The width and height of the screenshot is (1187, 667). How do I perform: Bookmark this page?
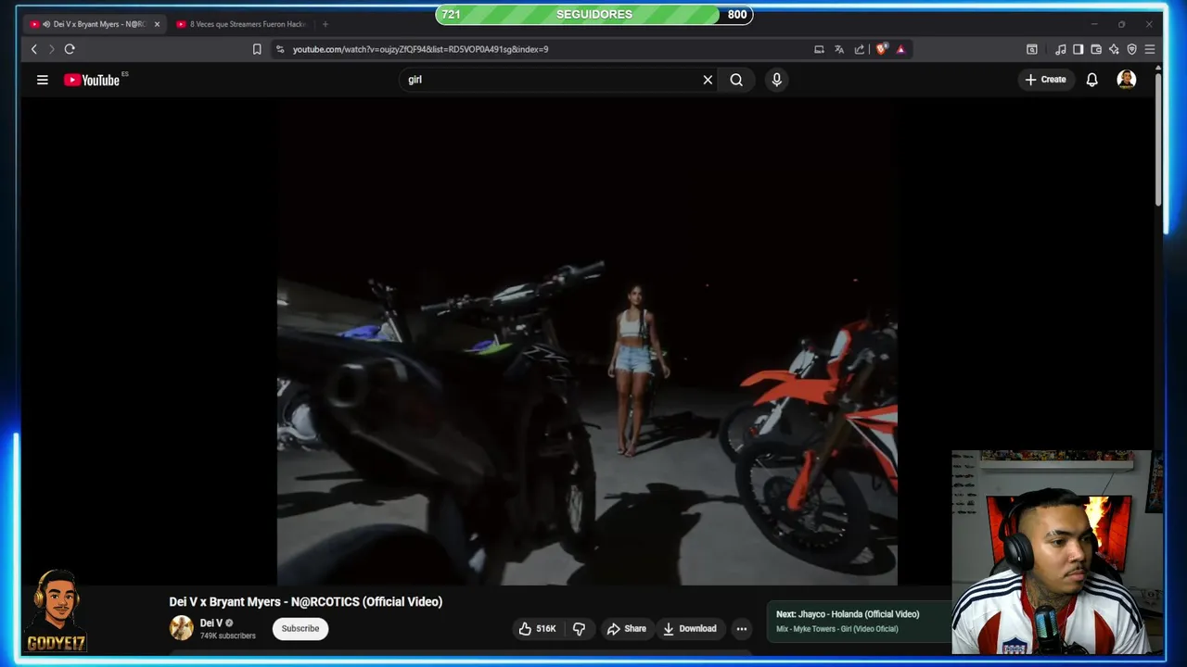click(x=257, y=49)
